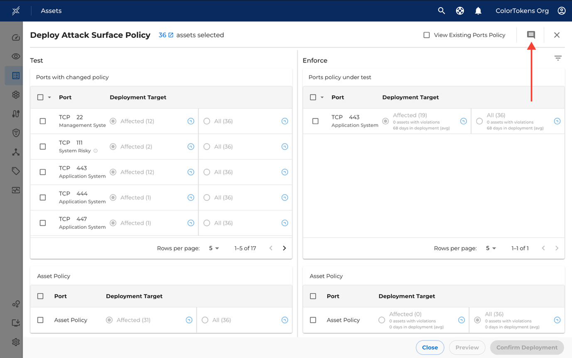Open the dashboard gauge in sidebar
Screen dimensions: 572x358
[16, 38]
